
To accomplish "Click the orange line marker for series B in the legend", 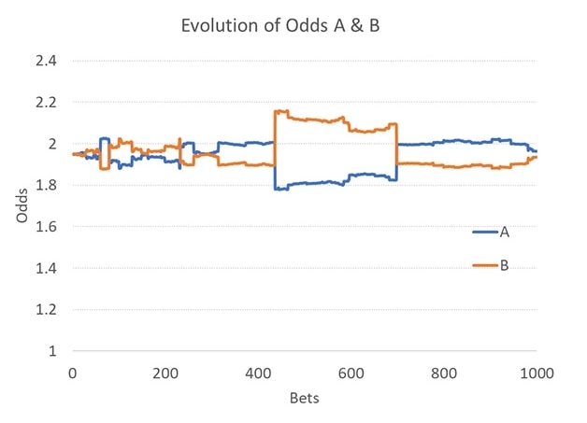I will [484, 266].
